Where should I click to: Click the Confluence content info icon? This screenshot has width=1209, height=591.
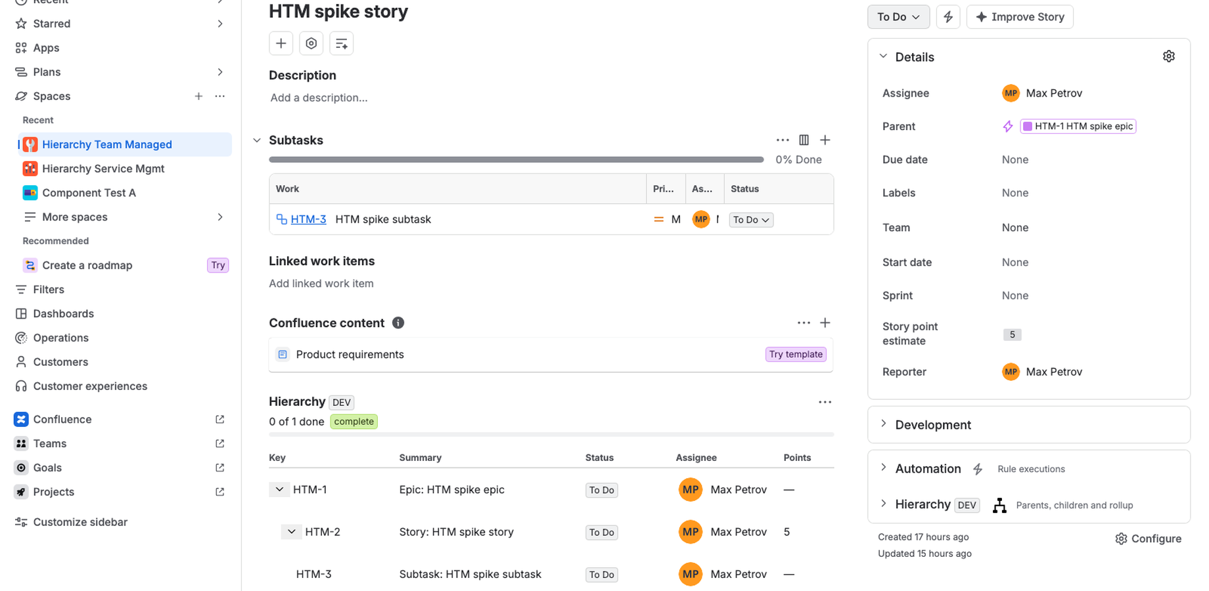click(x=398, y=323)
